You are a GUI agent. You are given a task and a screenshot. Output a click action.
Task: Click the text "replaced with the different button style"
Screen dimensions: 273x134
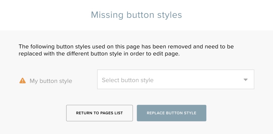point(70,54)
